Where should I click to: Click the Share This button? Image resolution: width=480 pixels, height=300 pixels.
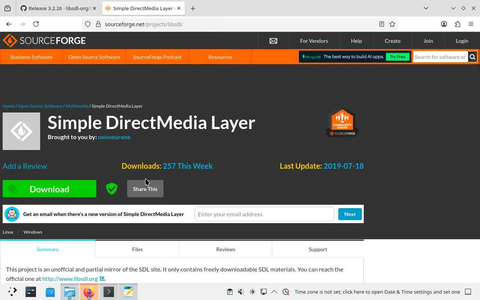pyautogui.click(x=145, y=189)
